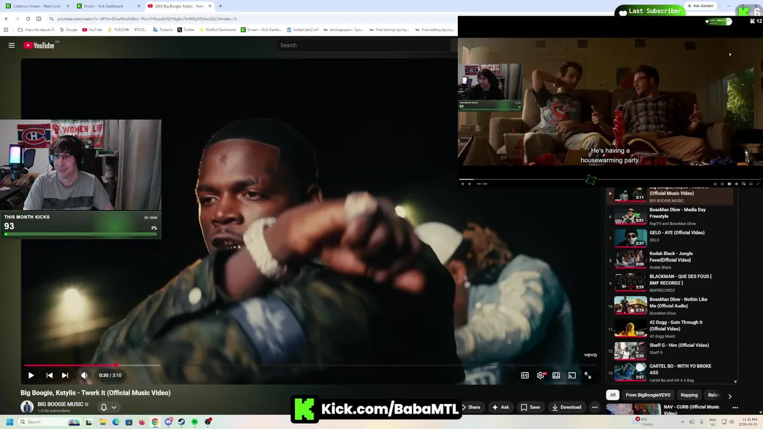Open the Windows Start menu
This screenshot has height=429, width=763.
tap(10, 422)
